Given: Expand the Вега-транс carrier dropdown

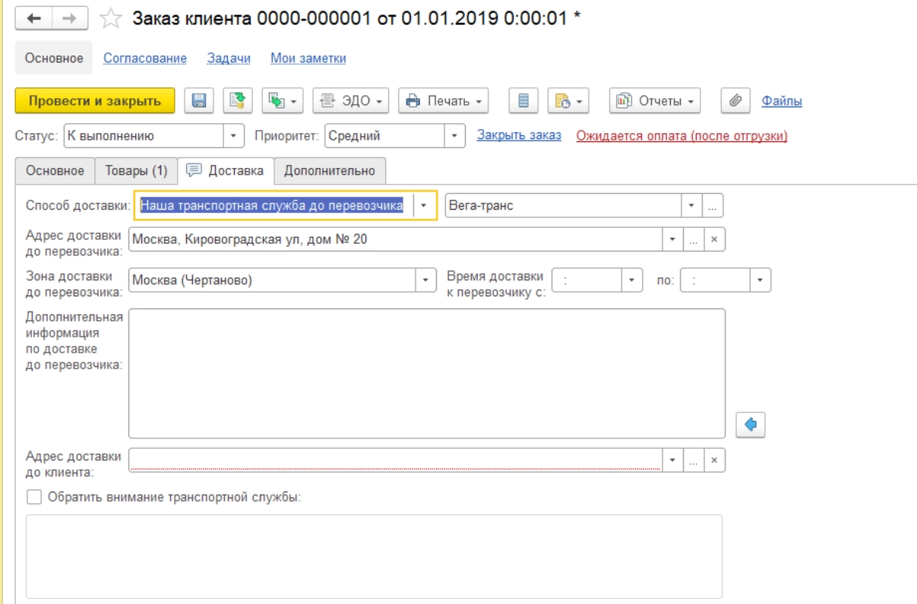Looking at the screenshot, I should 691,206.
